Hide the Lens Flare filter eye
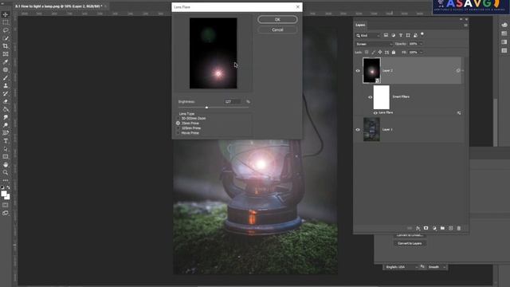The image size is (510, 287). [375, 112]
